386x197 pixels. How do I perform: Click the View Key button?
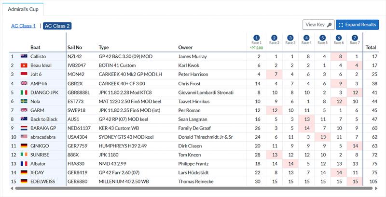(x=318, y=25)
